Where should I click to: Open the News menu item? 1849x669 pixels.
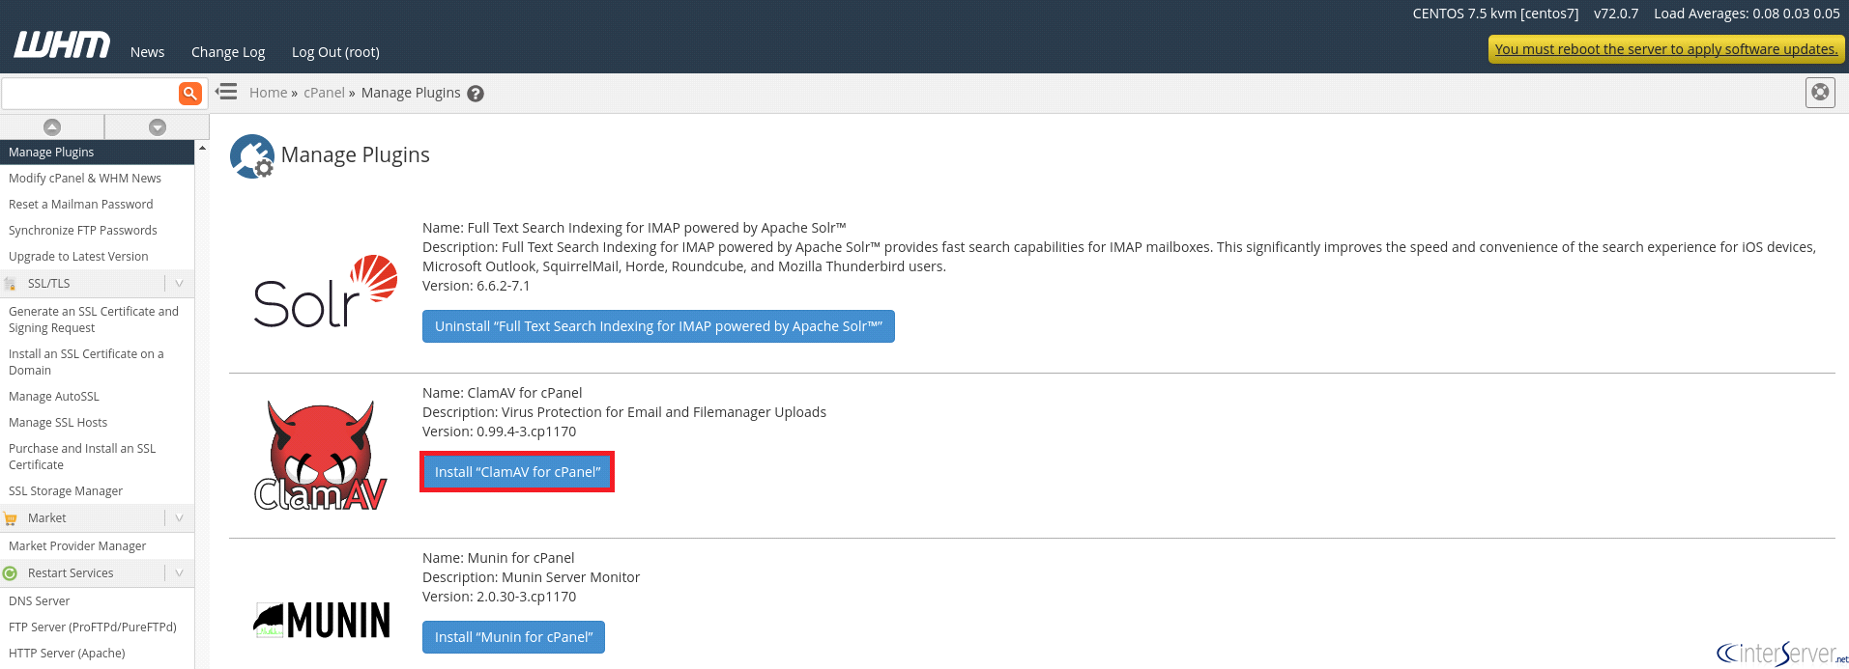pyautogui.click(x=147, y=52)
